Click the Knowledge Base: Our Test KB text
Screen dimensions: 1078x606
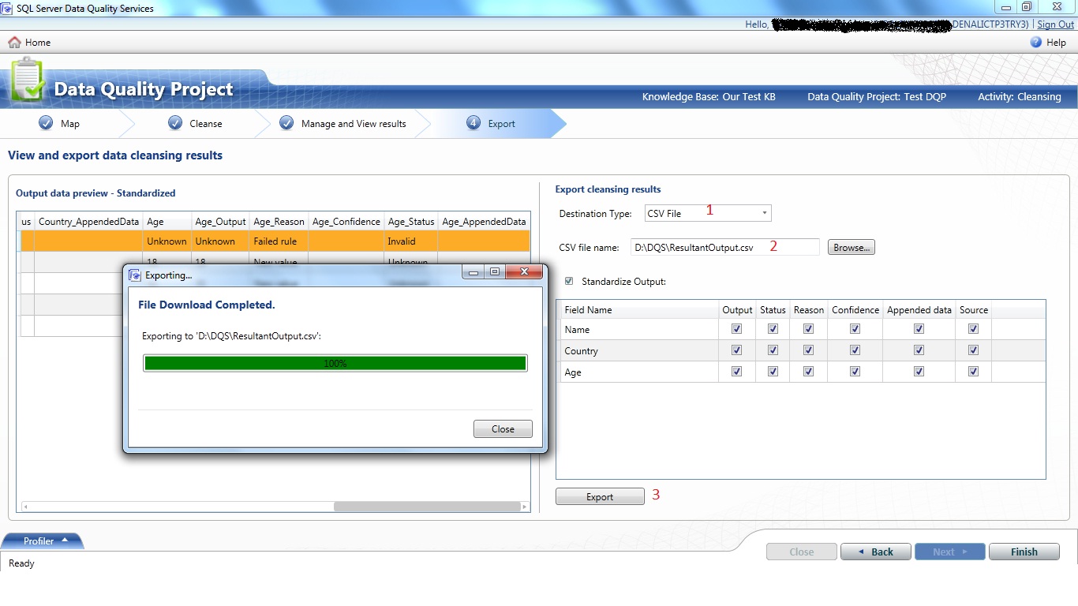pyautogui.click(x=709, y=96)
